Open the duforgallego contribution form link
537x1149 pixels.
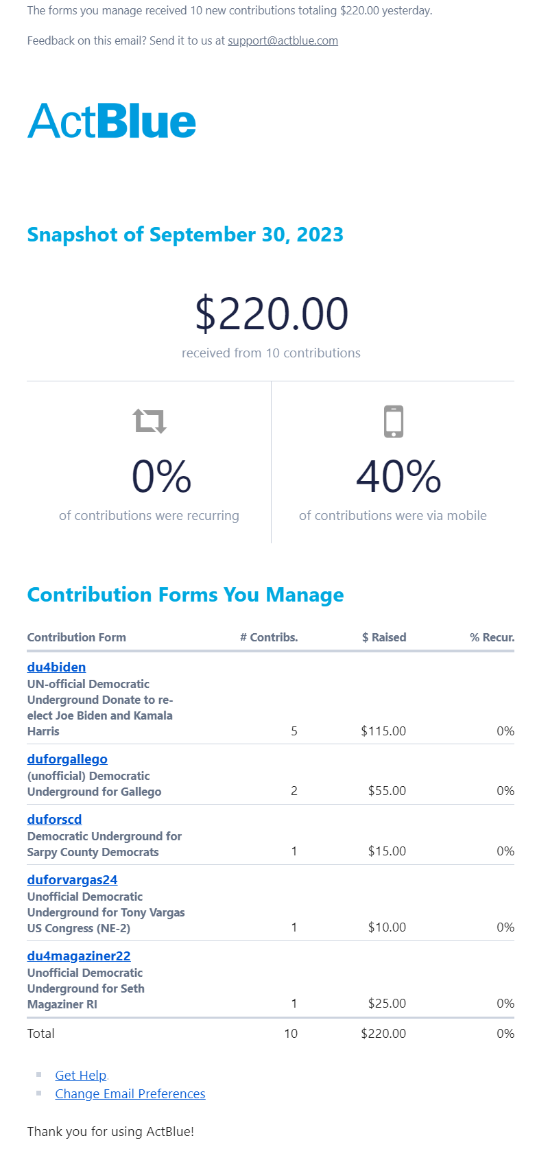click(x=67, y=759)
